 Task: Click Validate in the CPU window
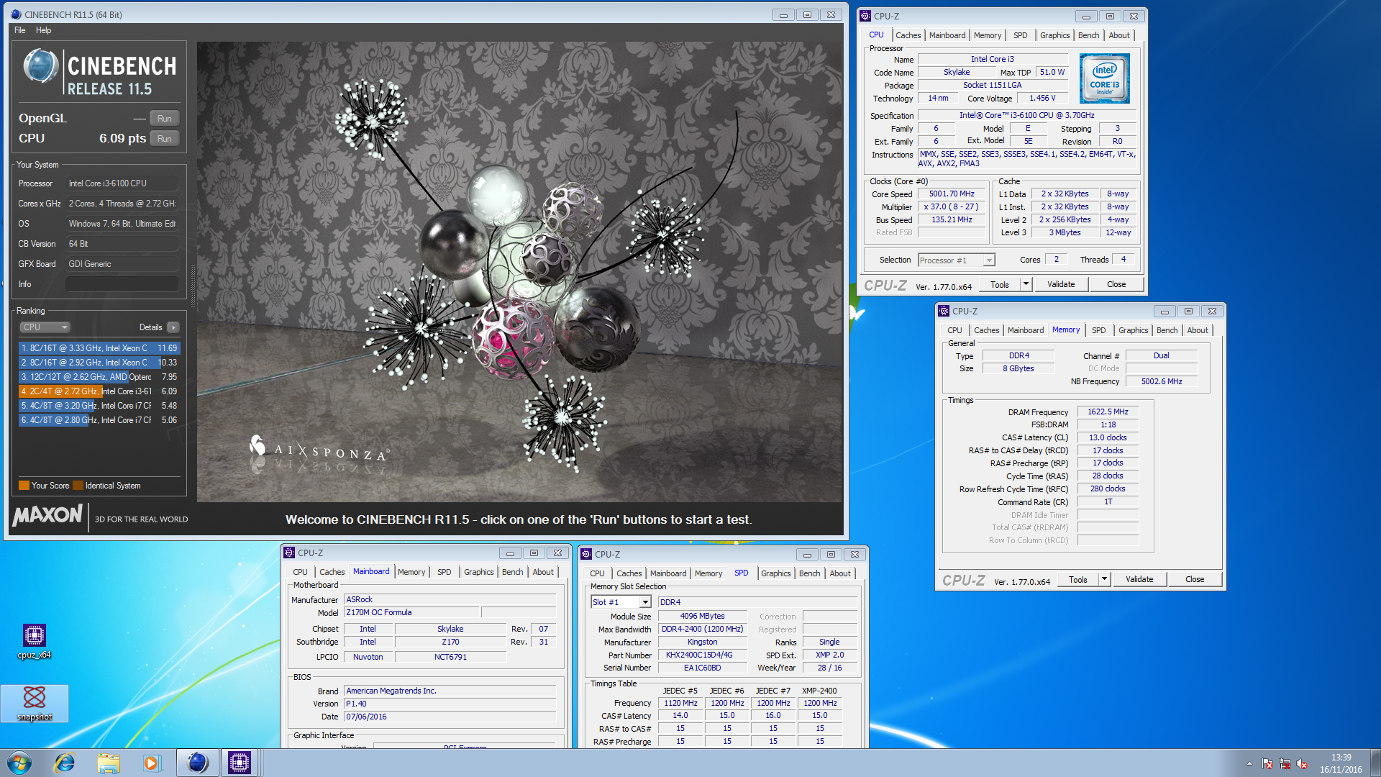point(1061,284)
